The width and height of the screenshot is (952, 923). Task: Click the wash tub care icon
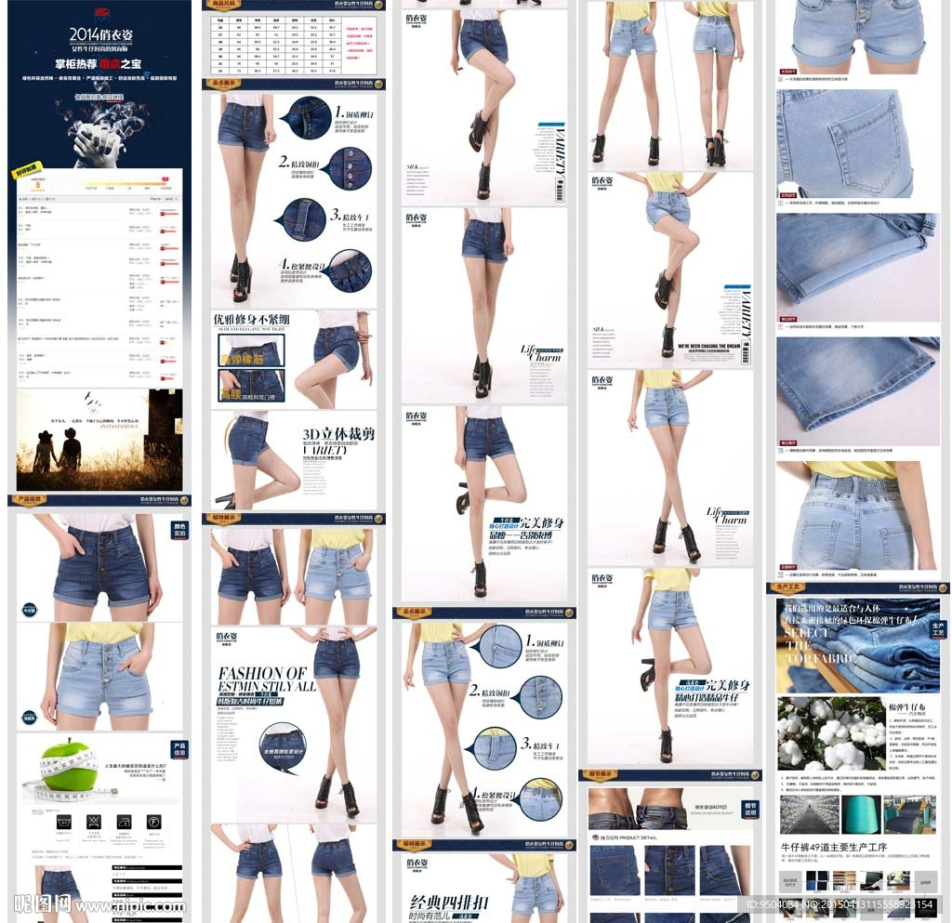click(x=64, y=822)
